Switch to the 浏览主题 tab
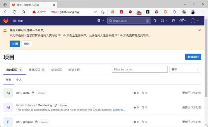The height and width of the screenshot is (127, 208). [74, 70]
